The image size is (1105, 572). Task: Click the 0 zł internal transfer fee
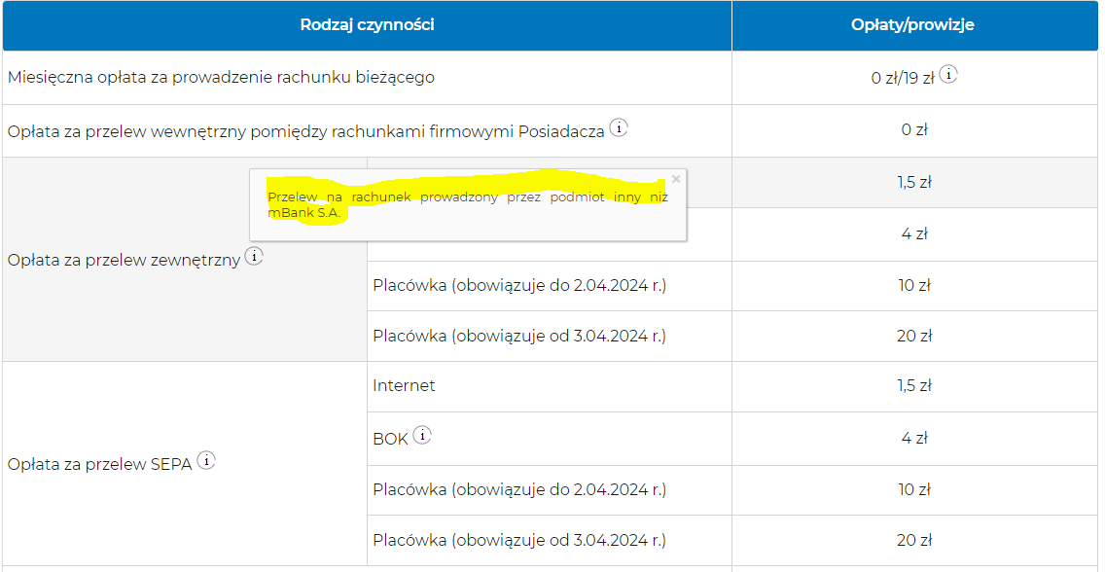(914, 130)
